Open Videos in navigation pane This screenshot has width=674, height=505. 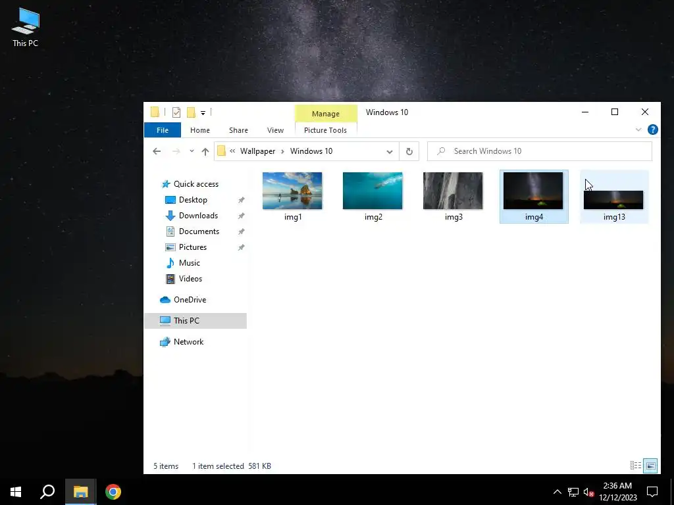tap(190, 279)
